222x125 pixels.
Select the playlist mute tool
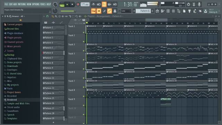[x=63, y=16]
